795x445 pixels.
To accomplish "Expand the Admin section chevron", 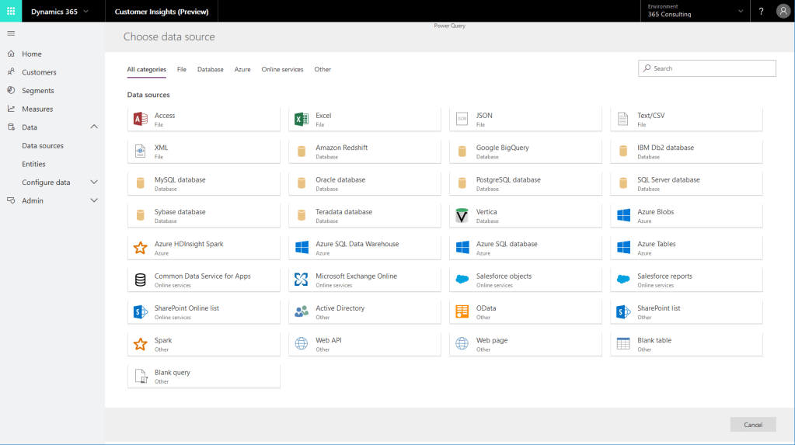I will point(94,200).
